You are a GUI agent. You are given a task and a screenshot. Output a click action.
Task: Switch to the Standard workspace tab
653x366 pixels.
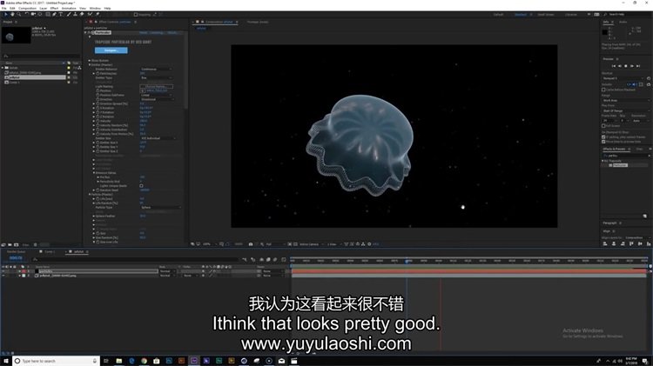pos(520,15)
